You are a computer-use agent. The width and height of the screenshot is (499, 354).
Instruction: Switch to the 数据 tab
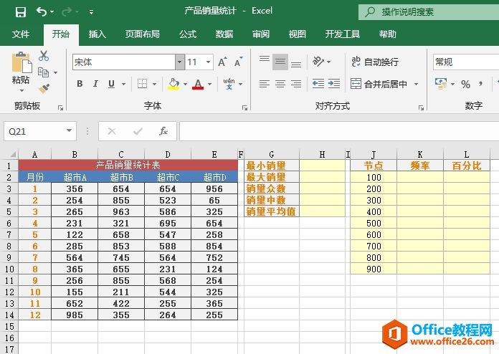click(x=224, y=34)
